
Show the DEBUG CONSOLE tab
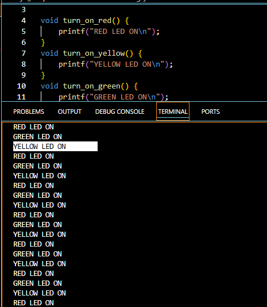click(119, 112)
